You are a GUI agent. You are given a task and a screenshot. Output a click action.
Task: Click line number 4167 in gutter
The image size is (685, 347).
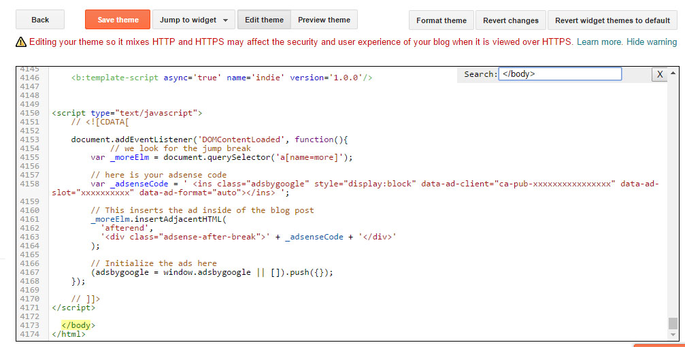(x=30, y=272)
